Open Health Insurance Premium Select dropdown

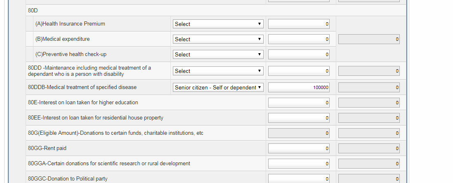tap(218, 24)
